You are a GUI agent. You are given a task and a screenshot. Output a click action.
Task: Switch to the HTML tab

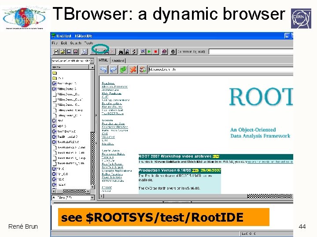(x=103, y=60)
